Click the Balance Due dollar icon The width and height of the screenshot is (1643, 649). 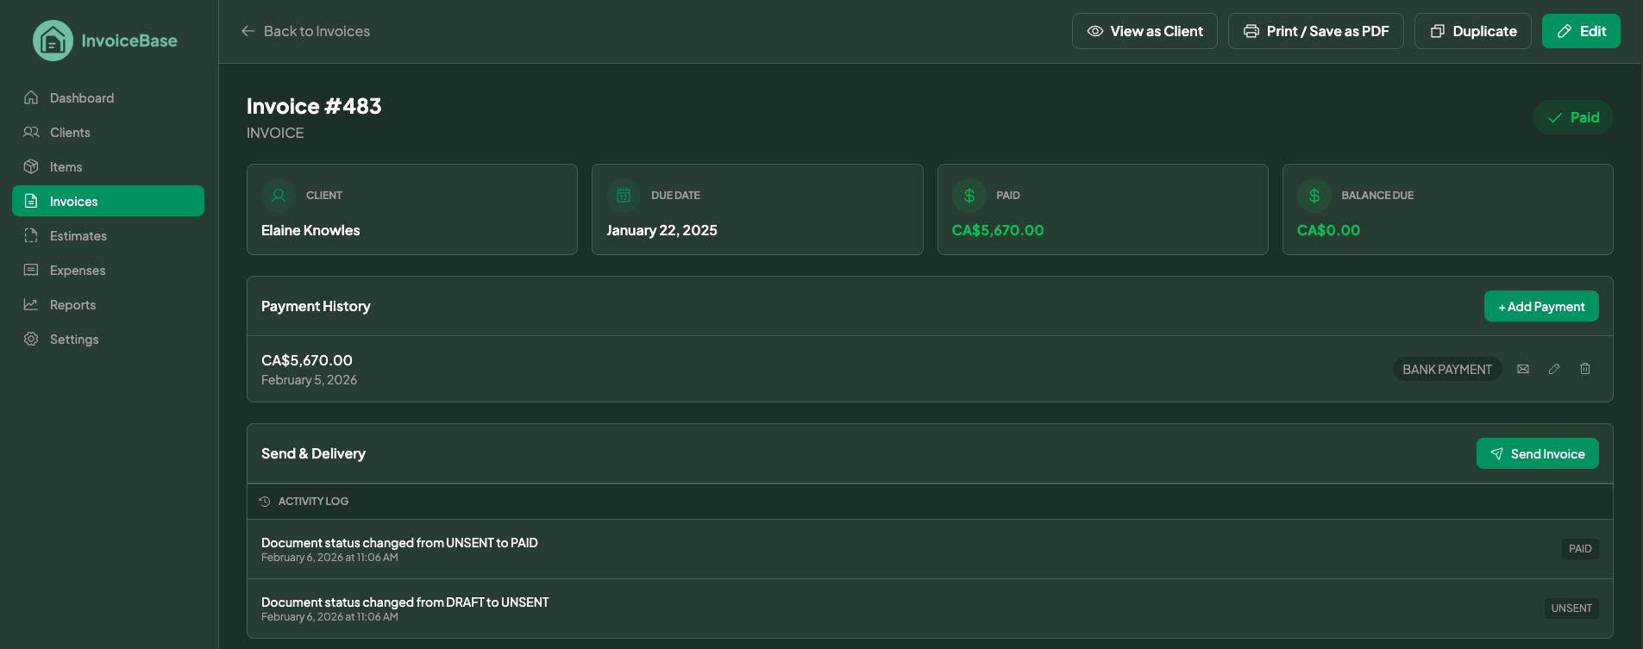coord(1314,196)
